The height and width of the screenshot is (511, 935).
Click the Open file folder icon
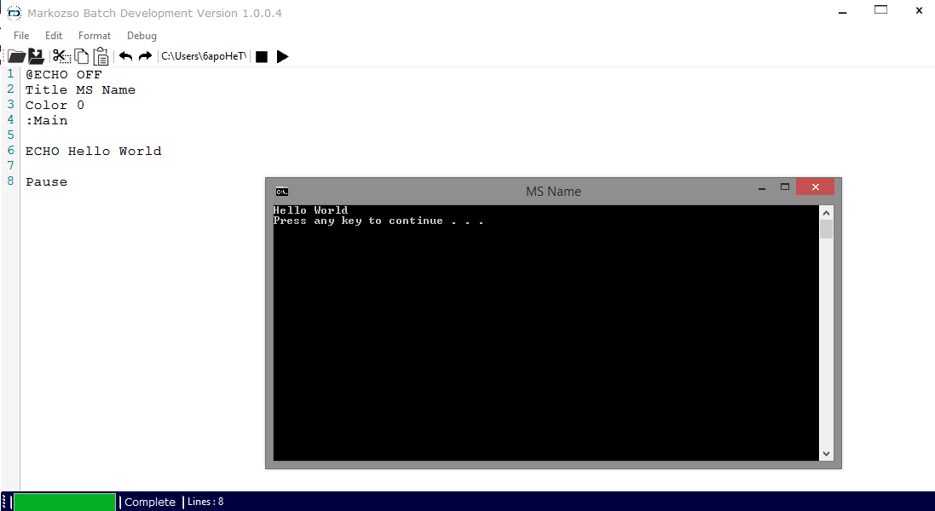pyautogui.click(x=16, y=56)
